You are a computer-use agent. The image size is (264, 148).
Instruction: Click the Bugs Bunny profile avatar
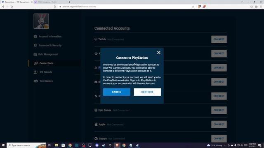tap(41, 21)
